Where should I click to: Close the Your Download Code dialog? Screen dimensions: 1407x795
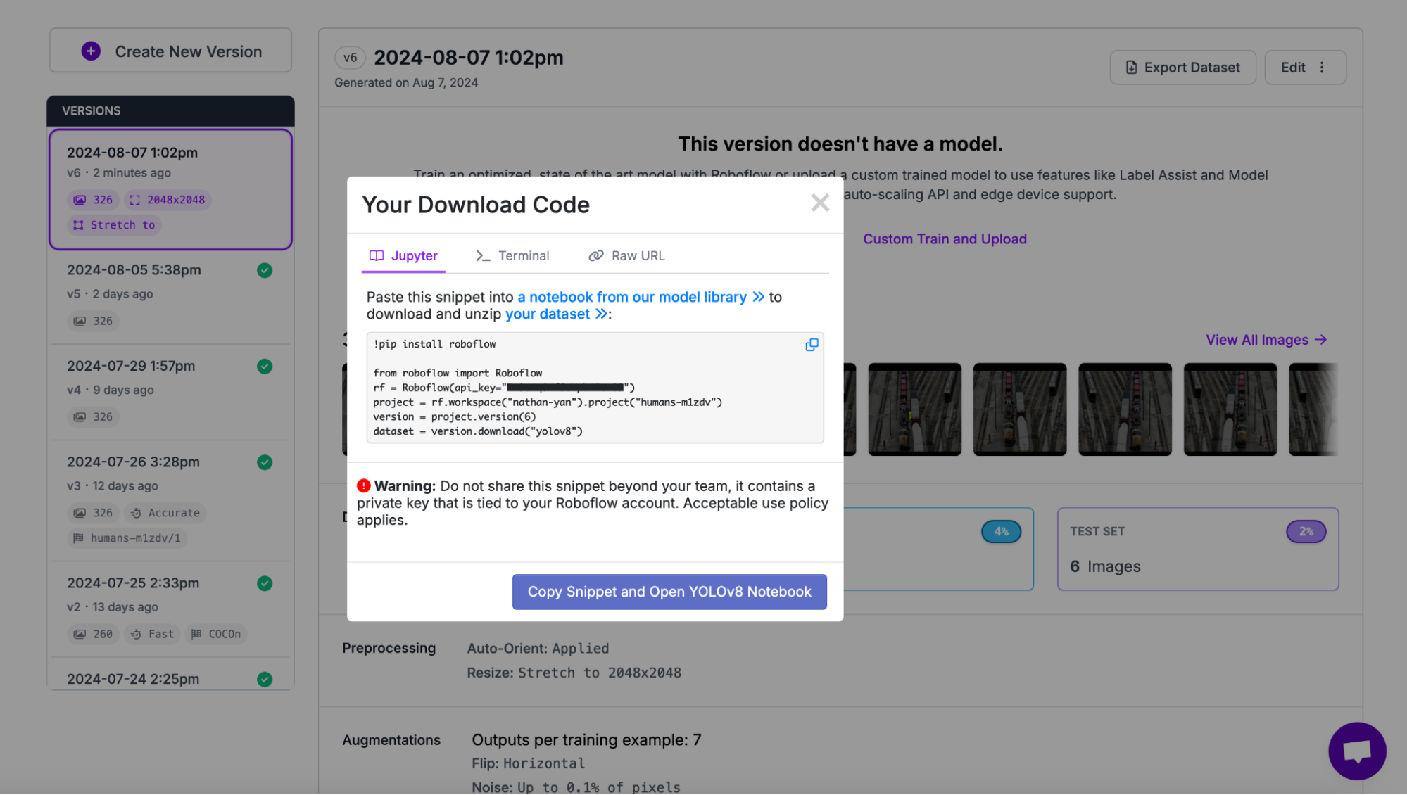[820, 203]
